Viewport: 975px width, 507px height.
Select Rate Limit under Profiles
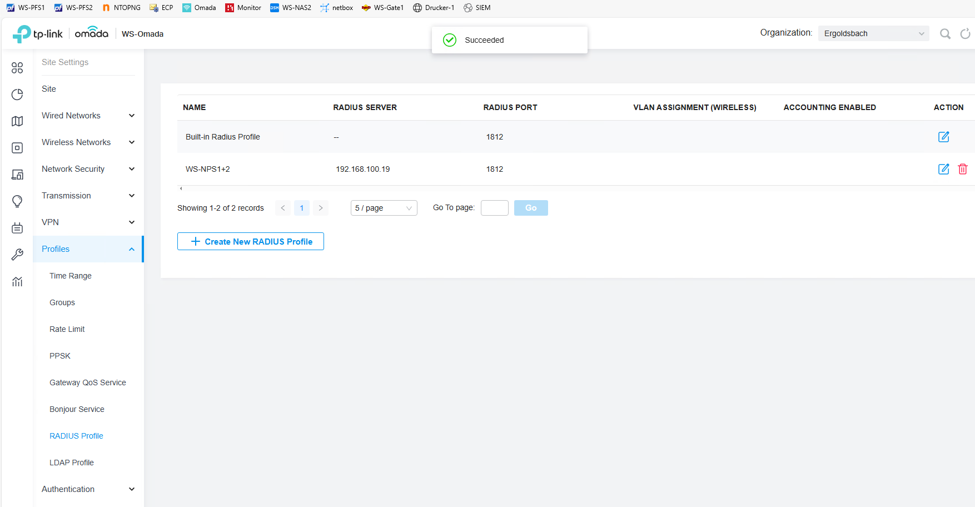[67, 329]
